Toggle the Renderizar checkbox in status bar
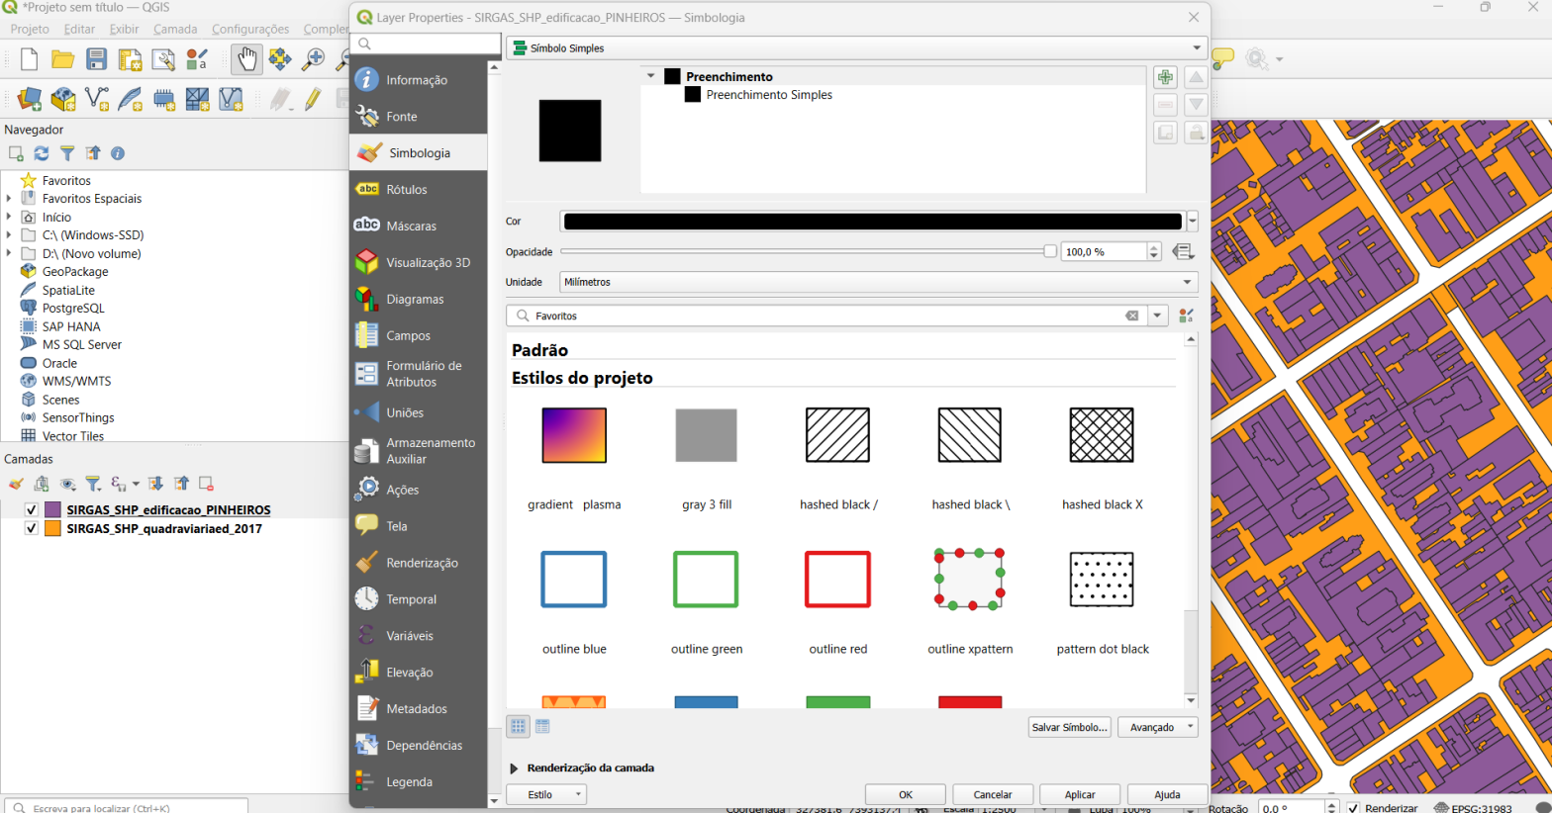Image resolution: width=1552 pixels, height=813 pixels. [x=1353, y=808]
